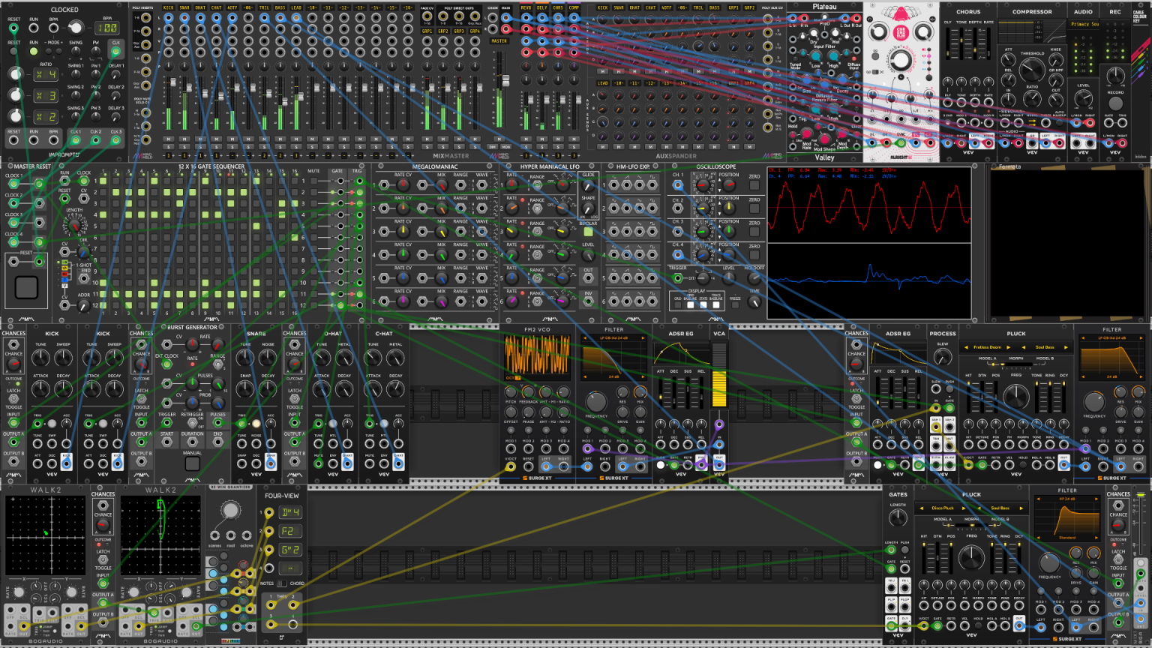Click the MixMaster KICK track name label

tap(168, 7)
